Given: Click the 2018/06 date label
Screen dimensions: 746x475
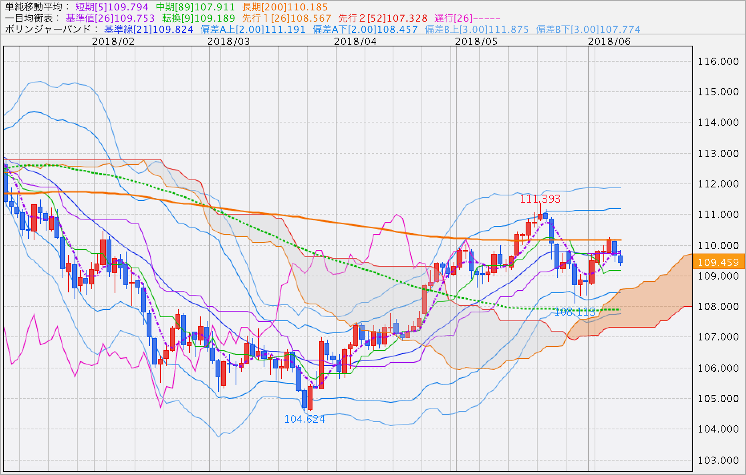Looking at the screenshot, I should [609, 41].
